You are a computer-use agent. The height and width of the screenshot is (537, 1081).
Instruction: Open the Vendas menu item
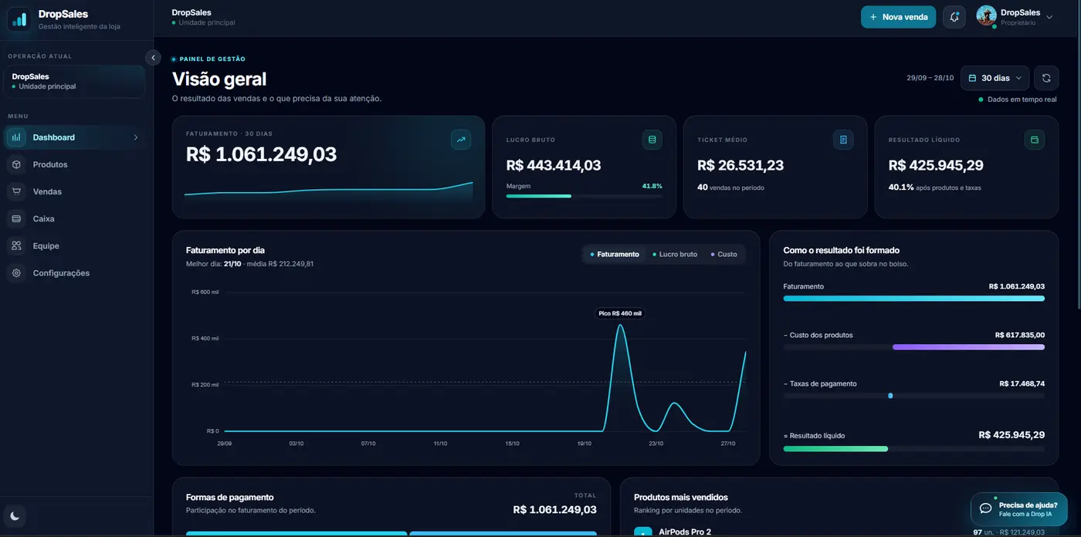[x=74, y=191]
